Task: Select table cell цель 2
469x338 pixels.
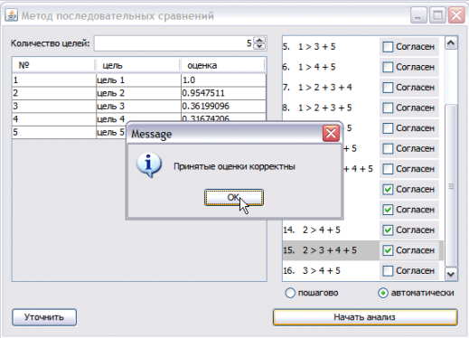Action: pos(138,93)
